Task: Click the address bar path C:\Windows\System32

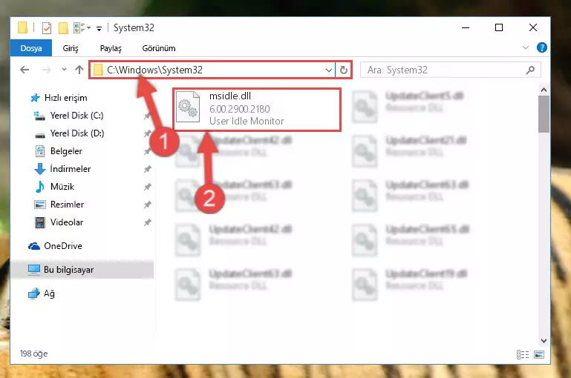Action: [x=154, y=70]
